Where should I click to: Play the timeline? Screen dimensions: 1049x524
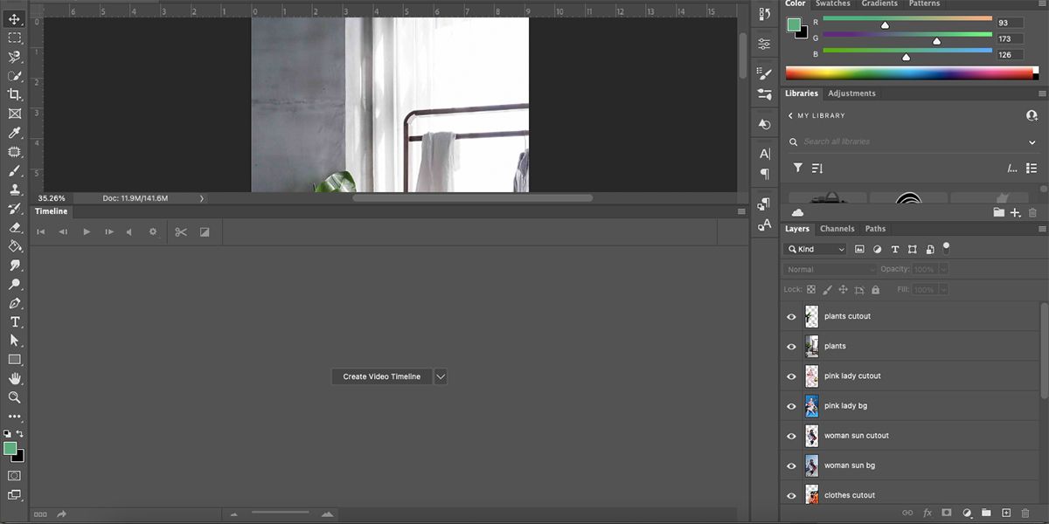tap(87, 232)
